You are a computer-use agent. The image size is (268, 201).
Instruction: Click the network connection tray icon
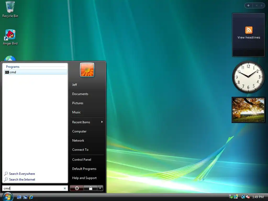pos(243,197)
